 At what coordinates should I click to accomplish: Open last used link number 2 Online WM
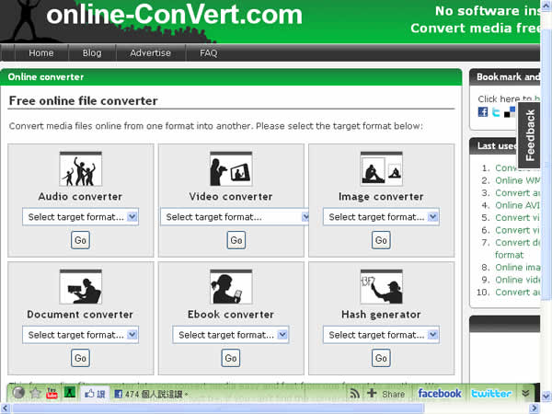coord(517,180)
